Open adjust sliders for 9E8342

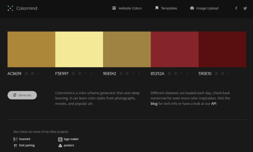pyautogui.click(x=127, y=74)
